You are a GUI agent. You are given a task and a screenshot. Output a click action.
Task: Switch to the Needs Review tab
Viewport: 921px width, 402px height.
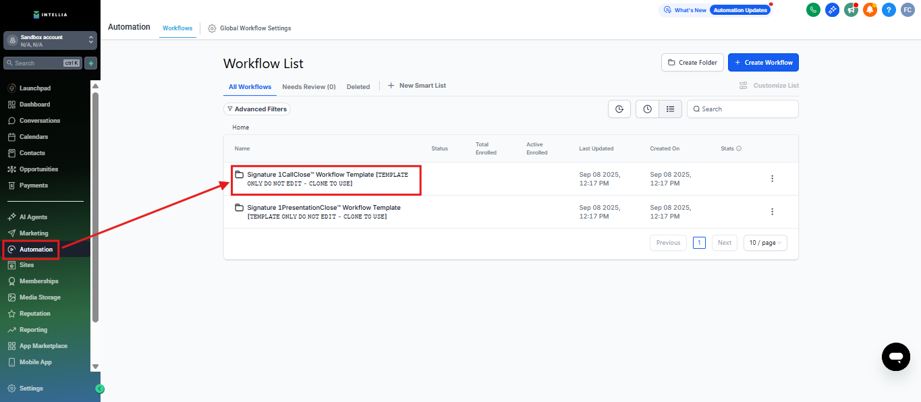pyautogui.click(x=308, y=87)
